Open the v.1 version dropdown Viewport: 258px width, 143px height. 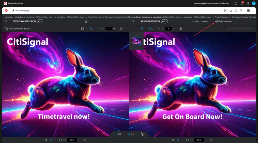click(40, 21)
